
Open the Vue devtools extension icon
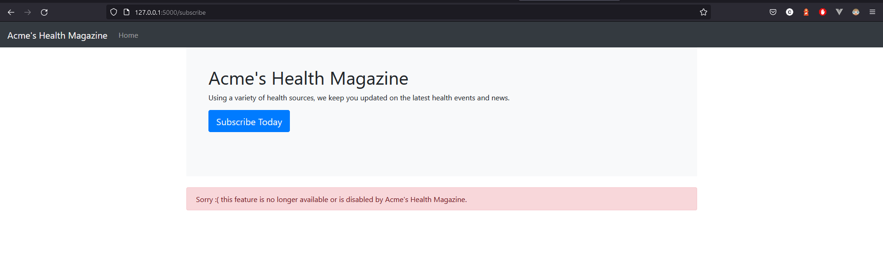(x=839, y=12)
